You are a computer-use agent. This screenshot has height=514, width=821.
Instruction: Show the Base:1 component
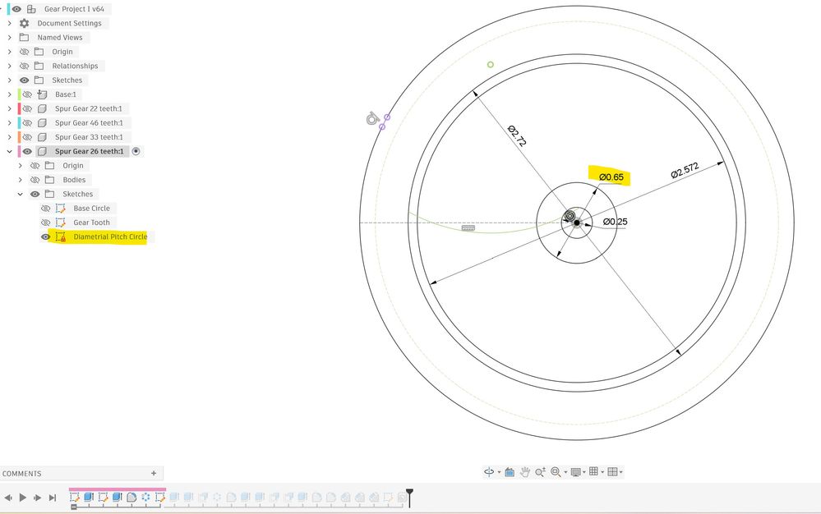tap(27, 94)
